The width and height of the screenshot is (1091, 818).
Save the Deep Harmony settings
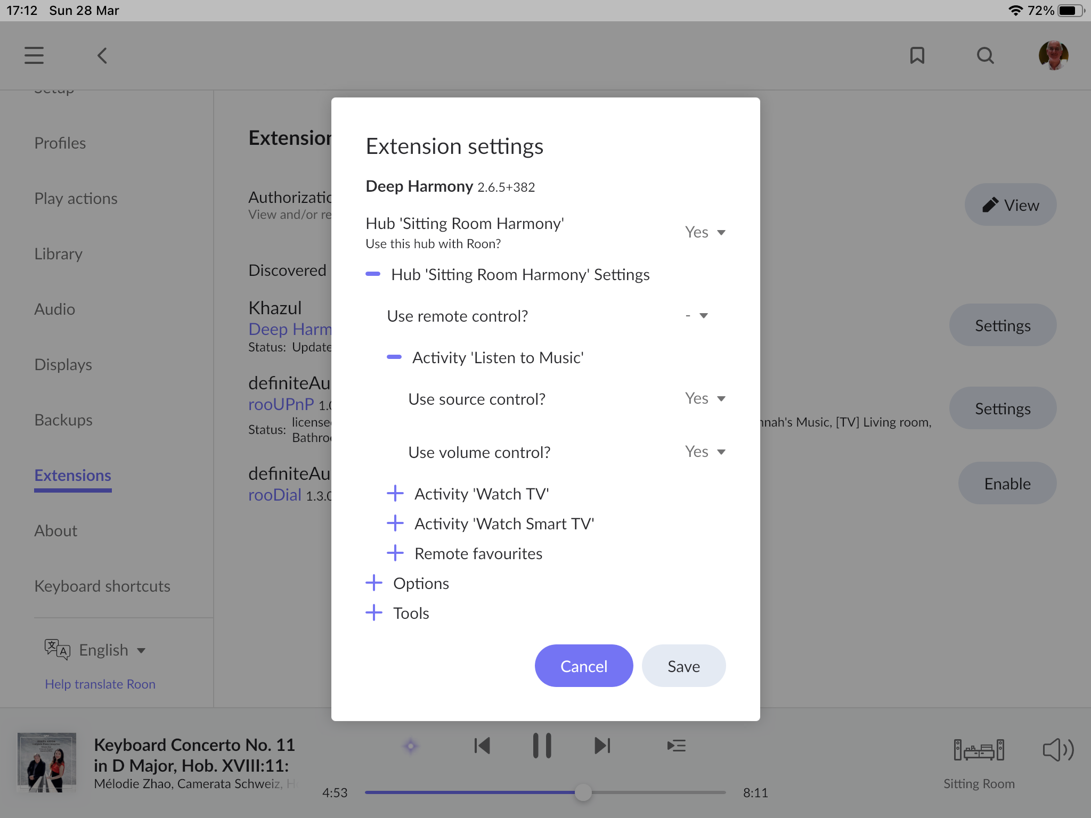[x=683, y=666]
